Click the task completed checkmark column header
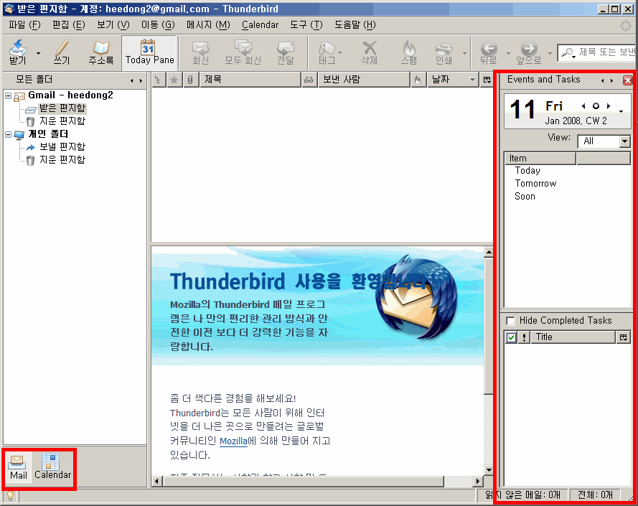Screen dimensions: 638x506 (511, 337)
